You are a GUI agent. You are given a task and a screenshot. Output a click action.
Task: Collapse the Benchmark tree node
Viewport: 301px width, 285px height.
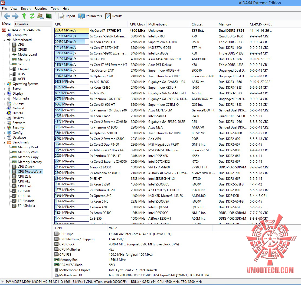tap(4, 143)
